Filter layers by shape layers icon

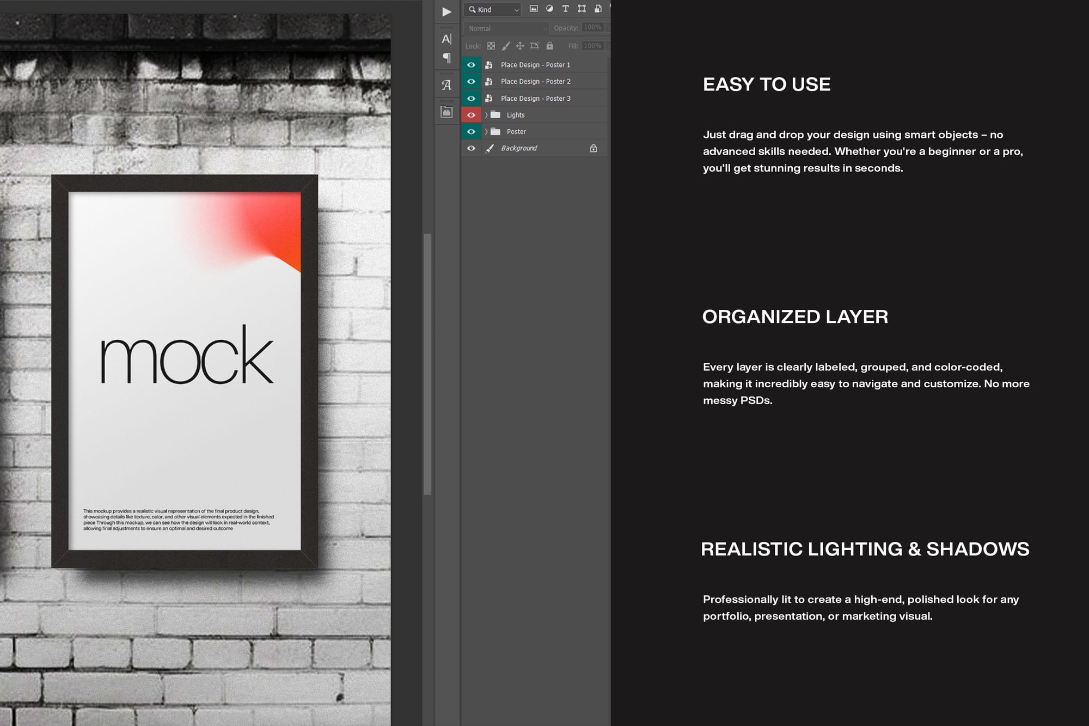[582, 9]
